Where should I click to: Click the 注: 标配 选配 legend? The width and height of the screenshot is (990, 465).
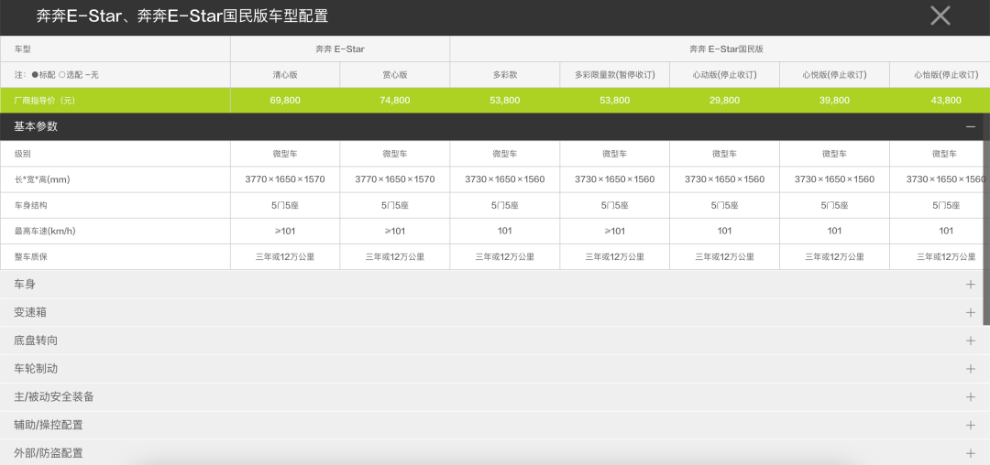[56, 75]
